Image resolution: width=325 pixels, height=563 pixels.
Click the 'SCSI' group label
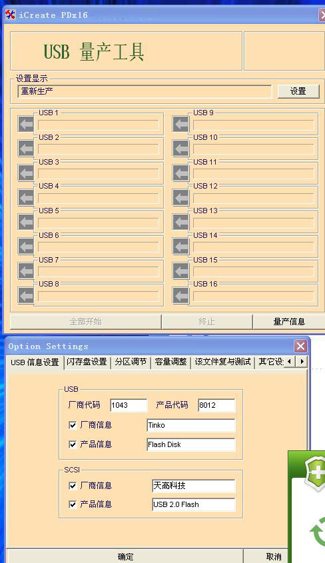coord(72,470)
